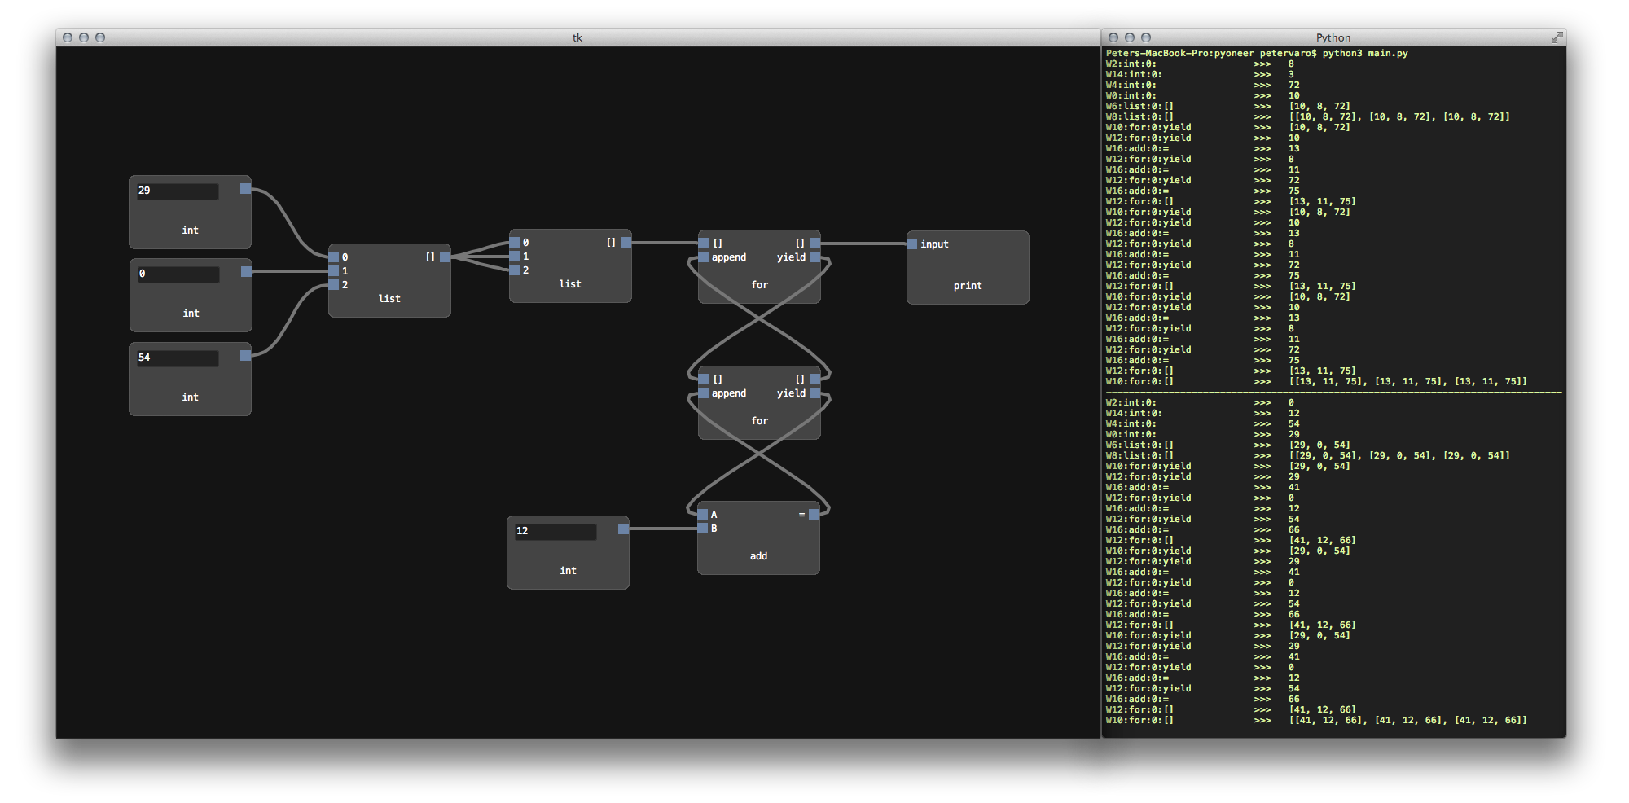Click terminal output '[[10, 8, 72], [10, 8, 72], [10, 8, 72]]'
Screen dimensions: 1629x803
click(x=1398, y=116)
